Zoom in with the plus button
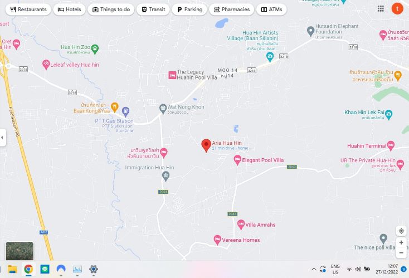Screen dimensions: 409x278 point(401,242)
